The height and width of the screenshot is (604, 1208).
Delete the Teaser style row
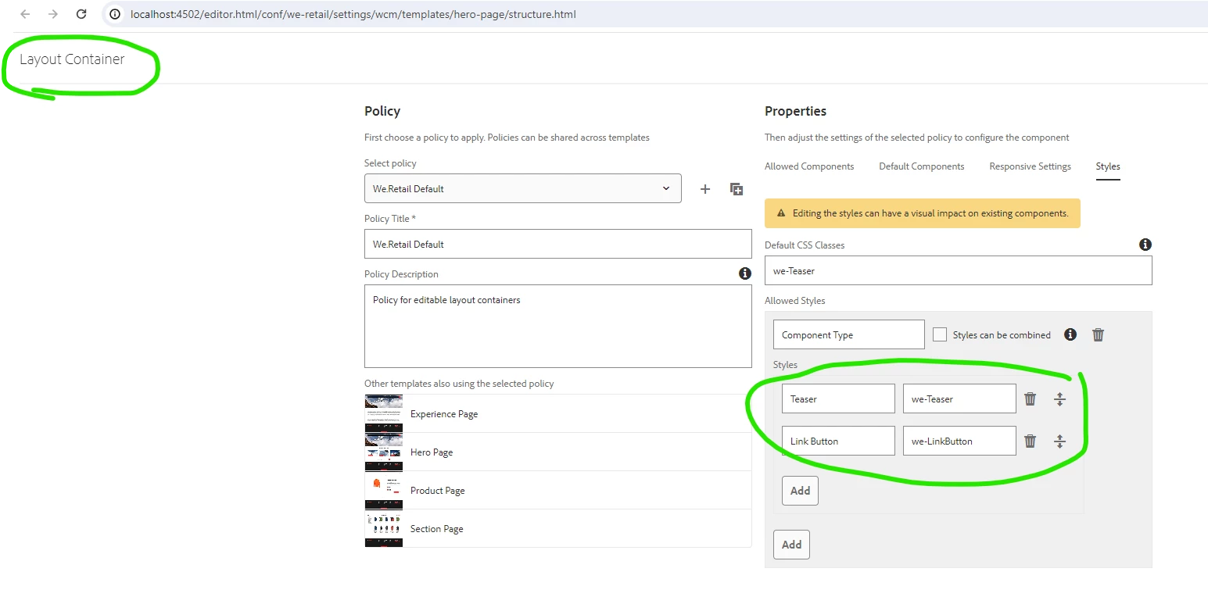point(1031,398)
